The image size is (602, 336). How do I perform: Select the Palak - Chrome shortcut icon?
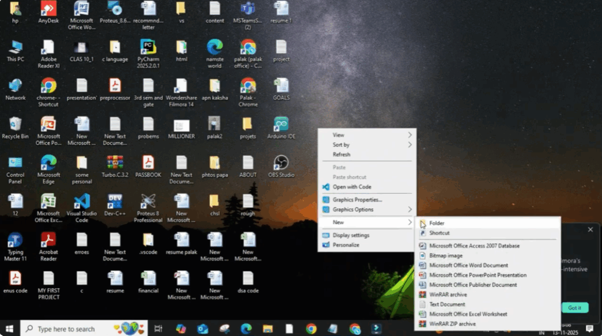point(248,92)
